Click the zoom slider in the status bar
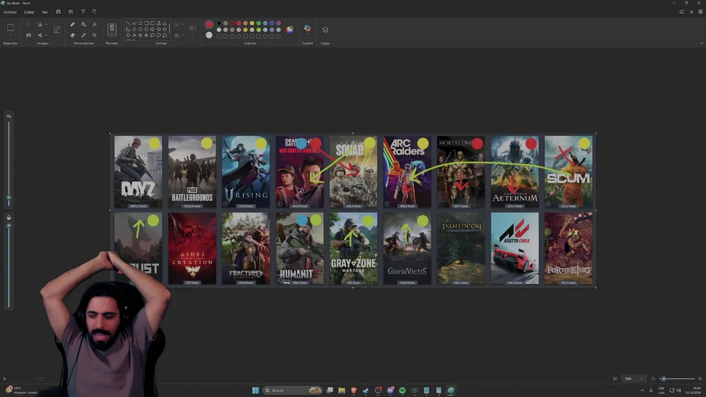706x397 pixels. pos(677,379)
